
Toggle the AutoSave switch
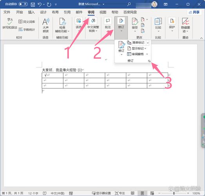23,4
